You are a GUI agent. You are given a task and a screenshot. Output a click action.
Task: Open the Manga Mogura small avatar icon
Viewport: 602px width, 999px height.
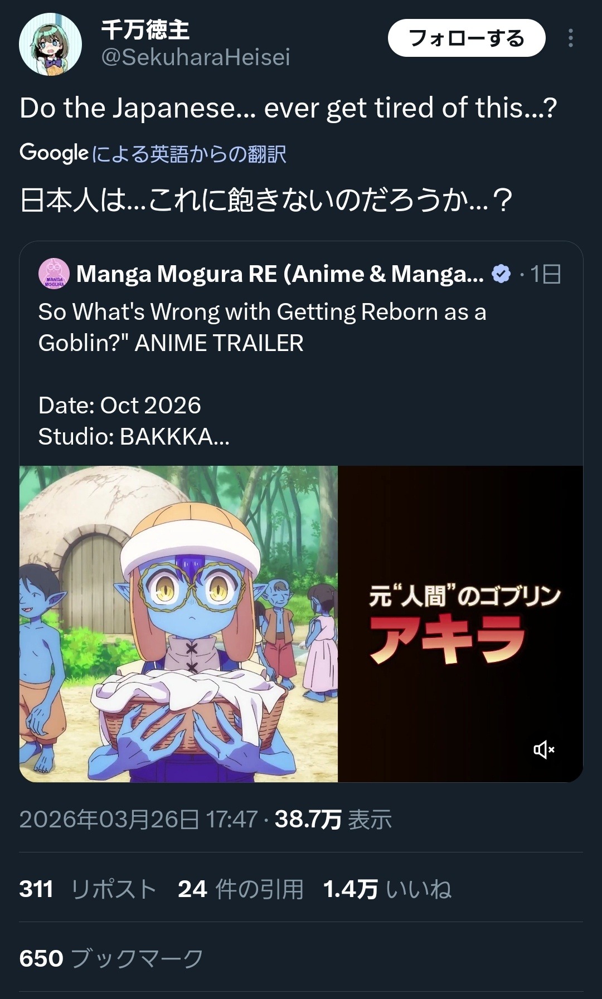pyautogui.click(x=54, y=274)
